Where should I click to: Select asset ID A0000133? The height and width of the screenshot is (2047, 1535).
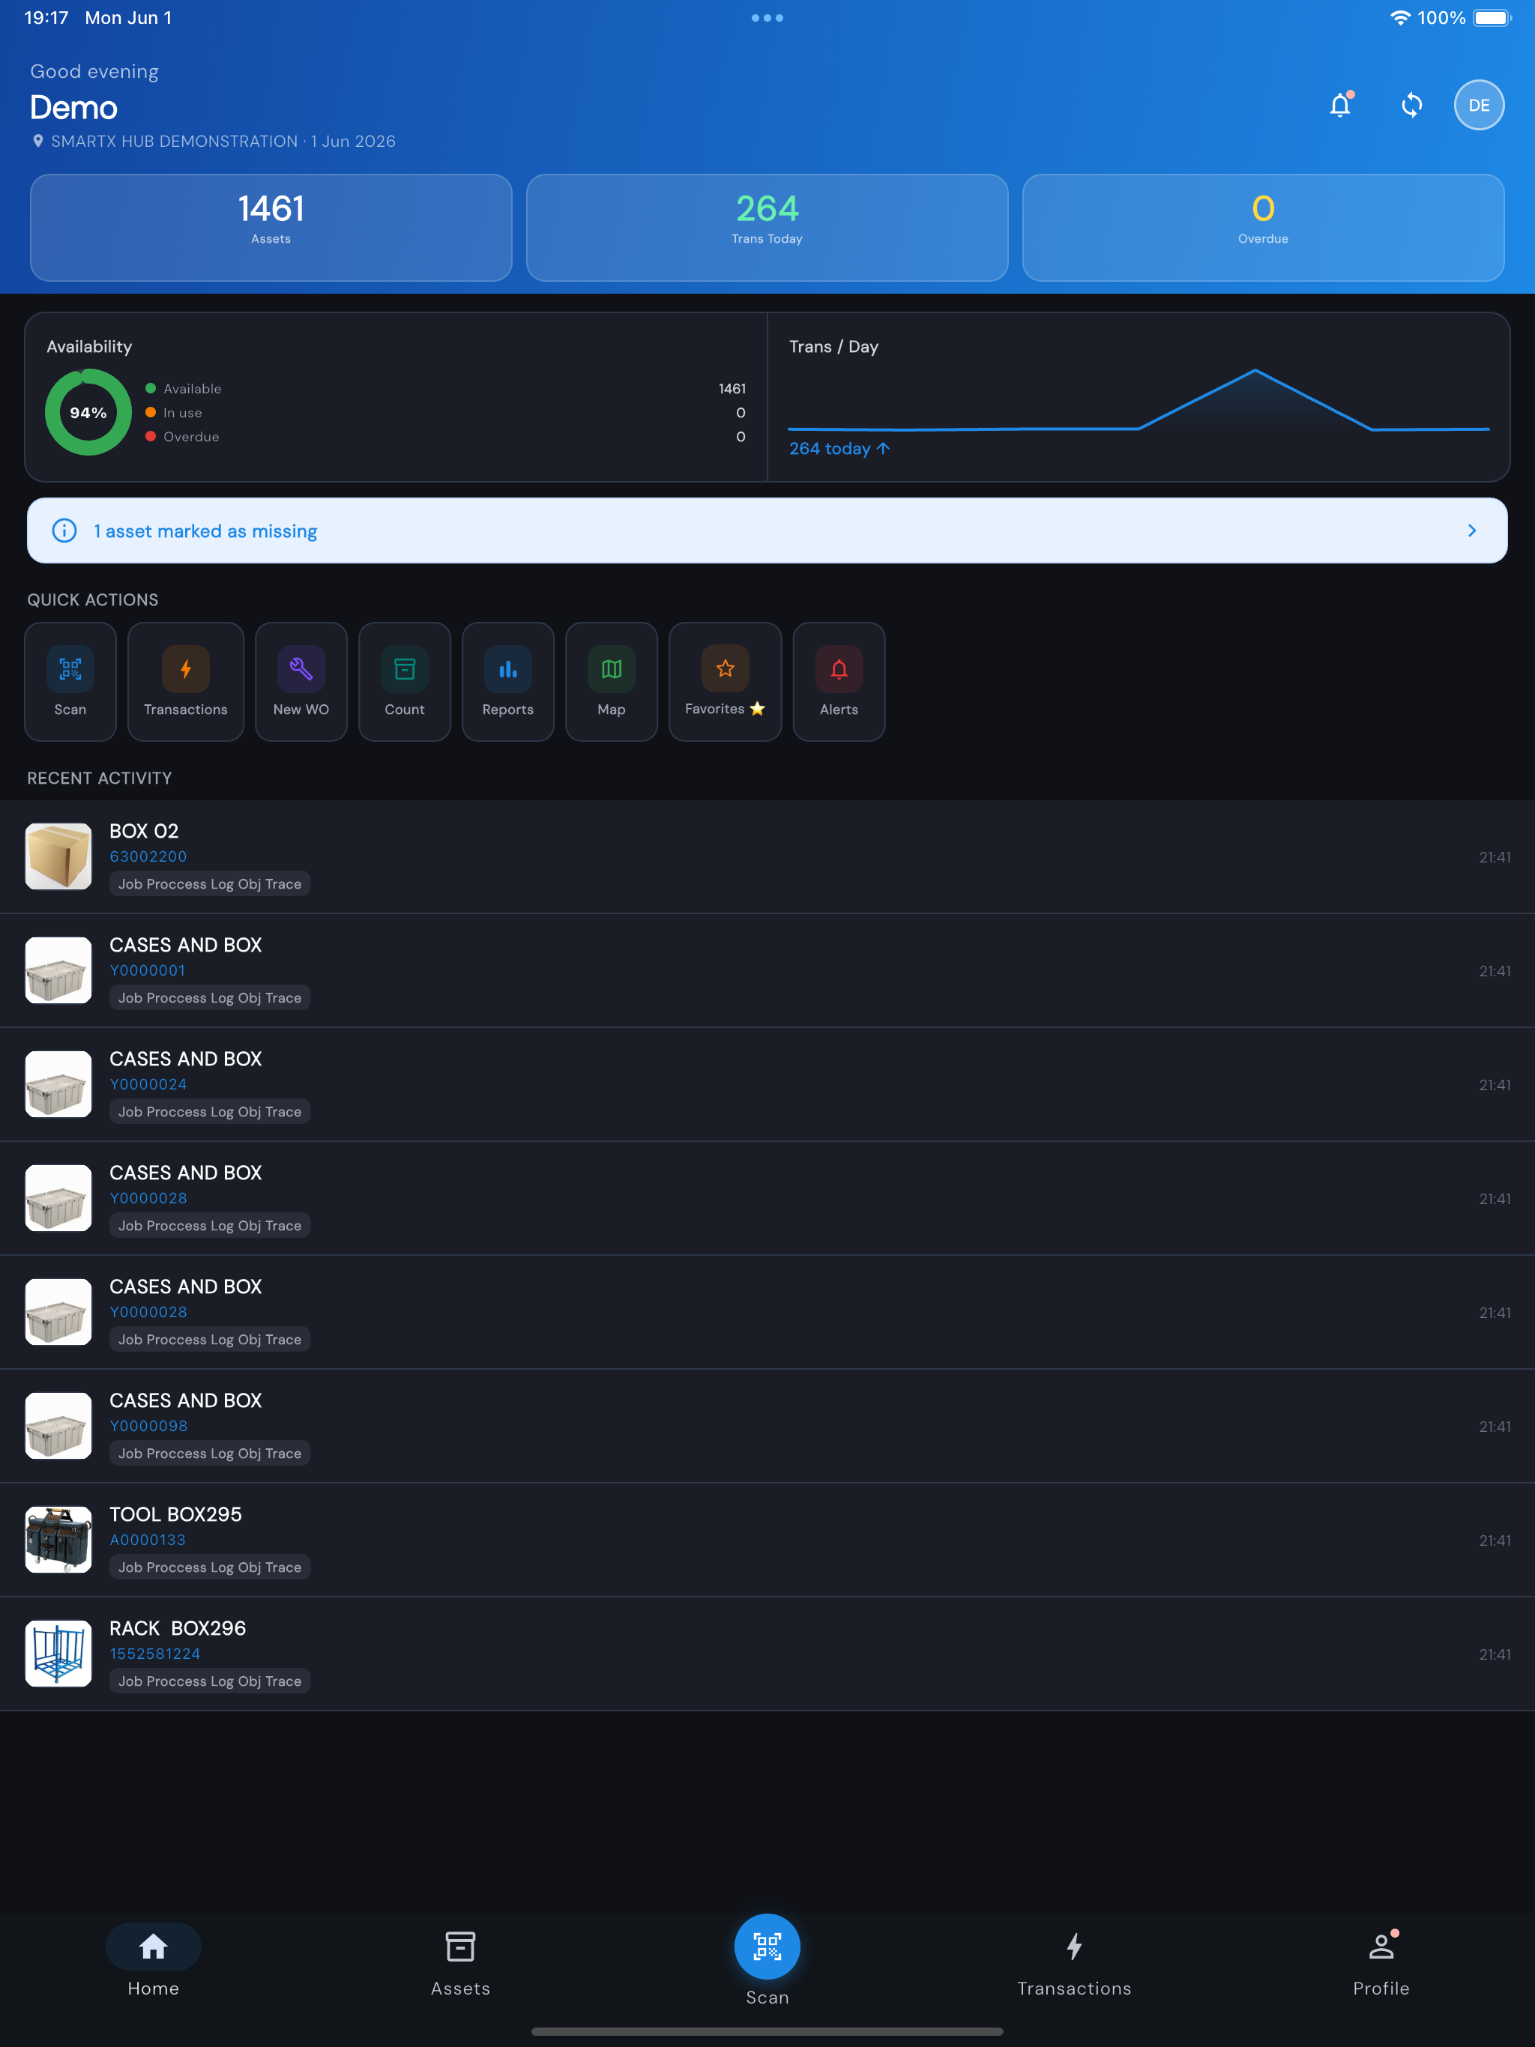(147, 1540)
